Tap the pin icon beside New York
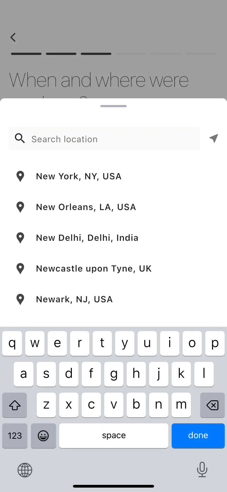Viewport: 227px width, 492px height. pyautogui.click(x=20, y=176)
